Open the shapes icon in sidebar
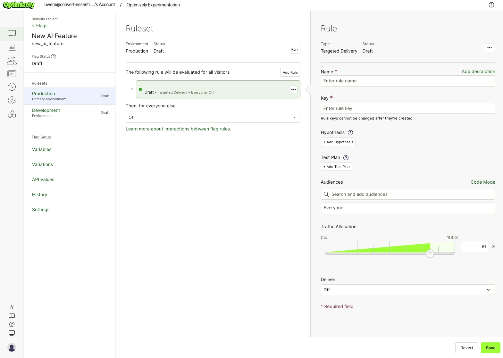Viewport: 503px width, 358px height. click(12, 114)
